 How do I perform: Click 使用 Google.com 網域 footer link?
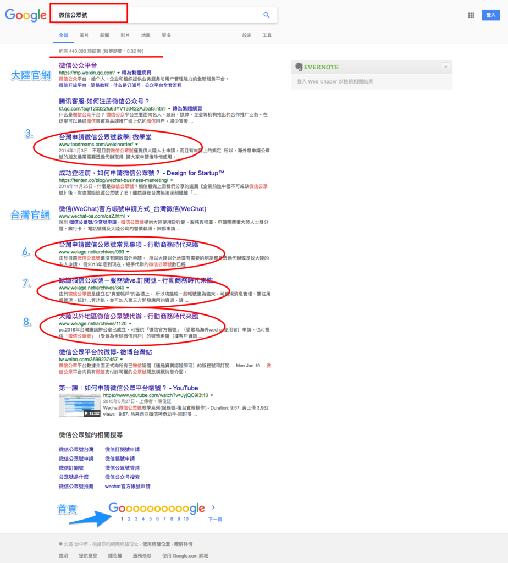click(x=185, y=556)
